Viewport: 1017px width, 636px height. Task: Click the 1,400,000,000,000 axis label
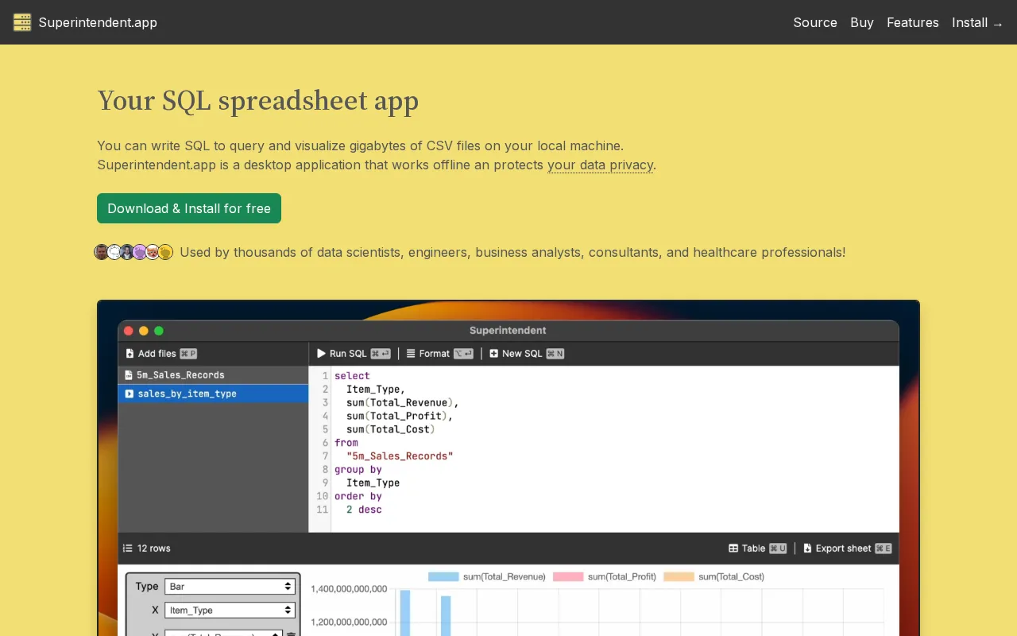tap(349, 589)
